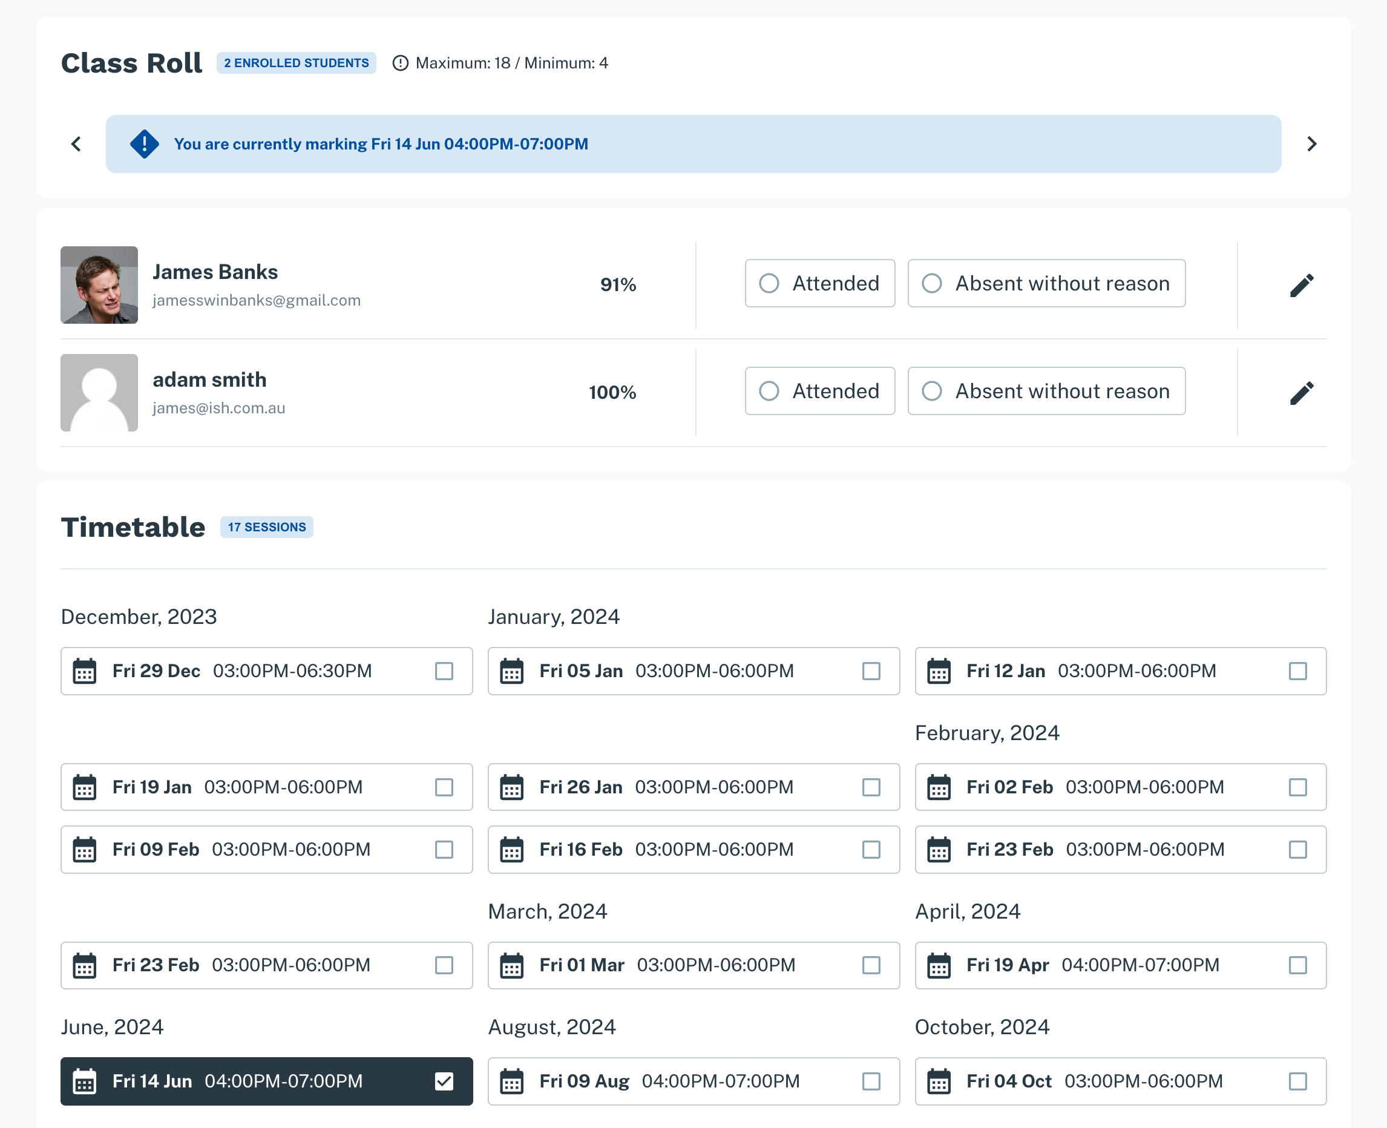Viewport: 1387px width, 1128px height.
Task: Navigate to previous session using left chevron
Action: (76, 144)
